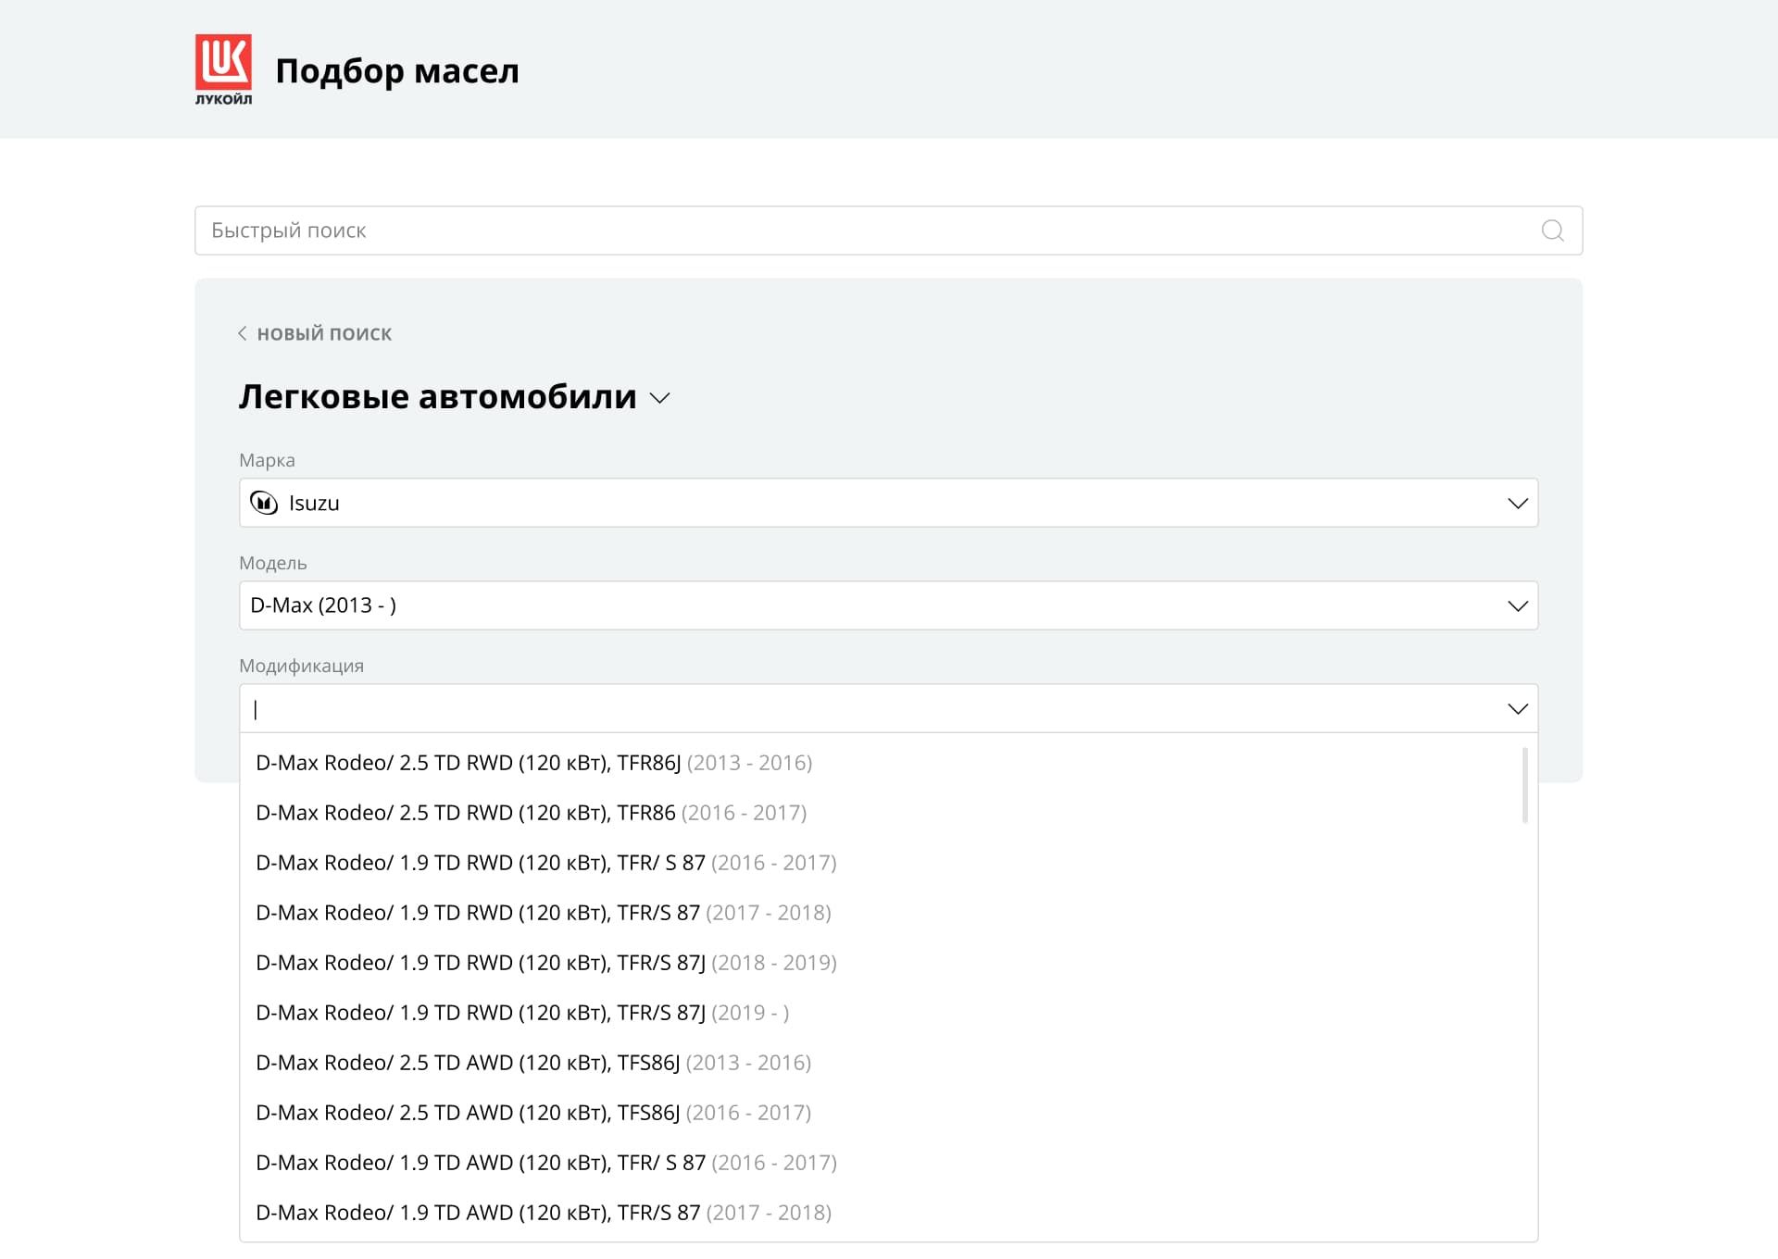1778x1259 pixels.
Task: Click into the Модификация text input
Action: (833, 708)
